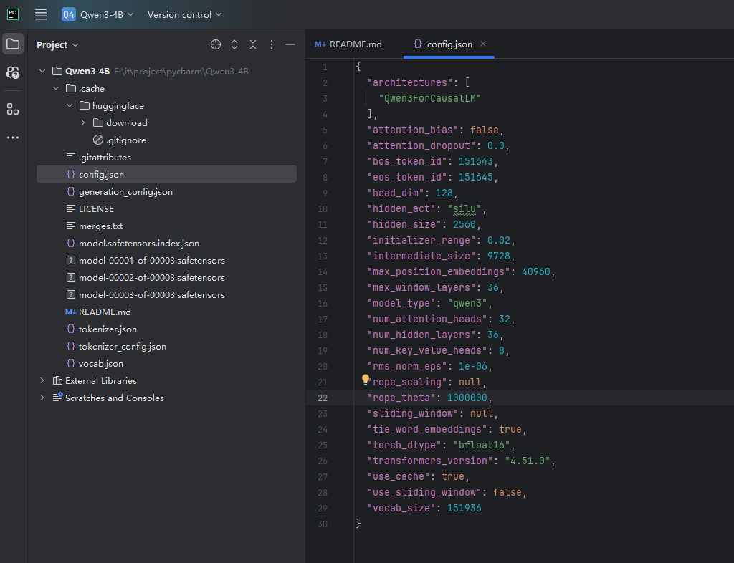This screenshot has width=734, height=563.
Task: Close the config.json editor tab
Action: tap(483, 44)
